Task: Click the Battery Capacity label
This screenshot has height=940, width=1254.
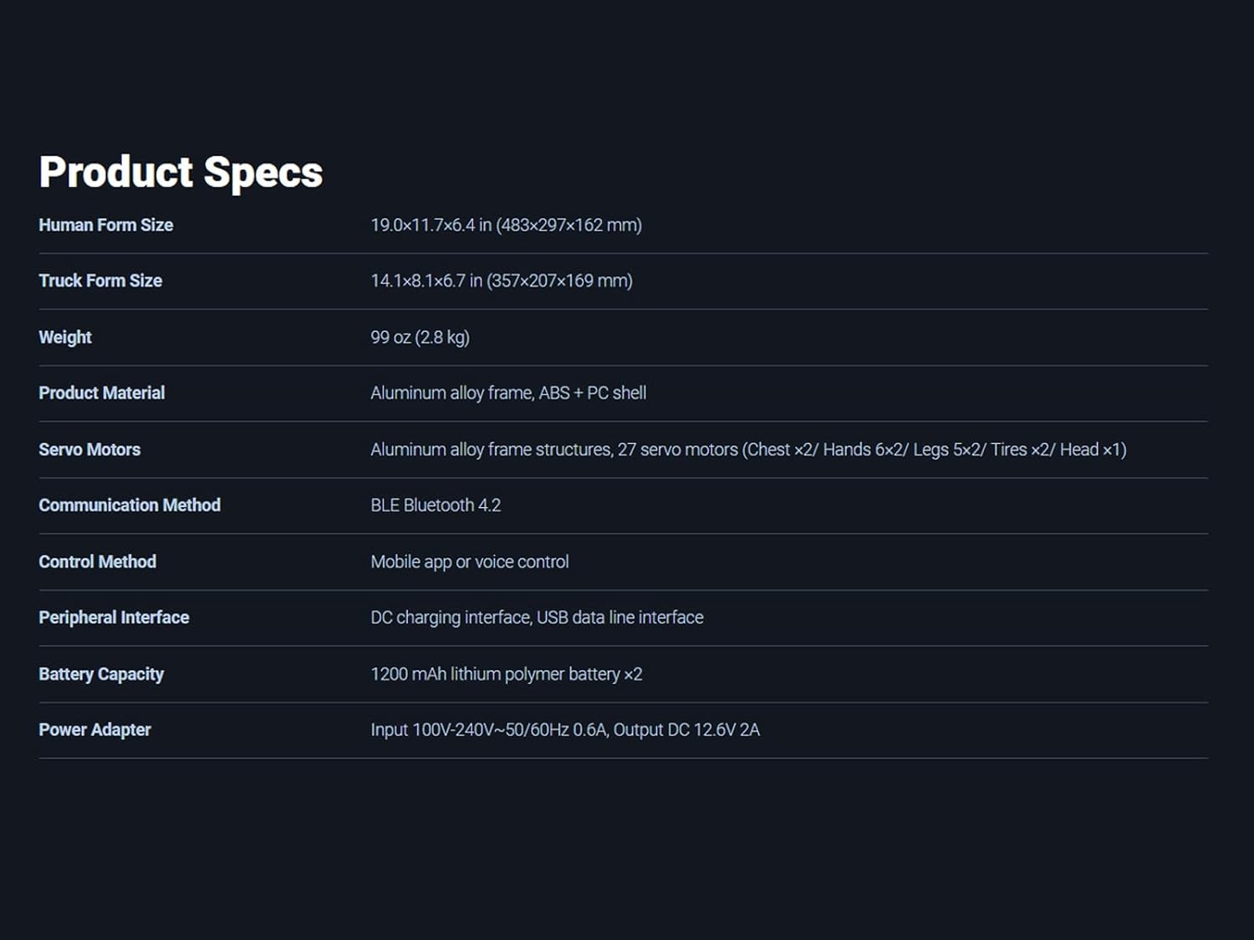Action: coord(101,674)
